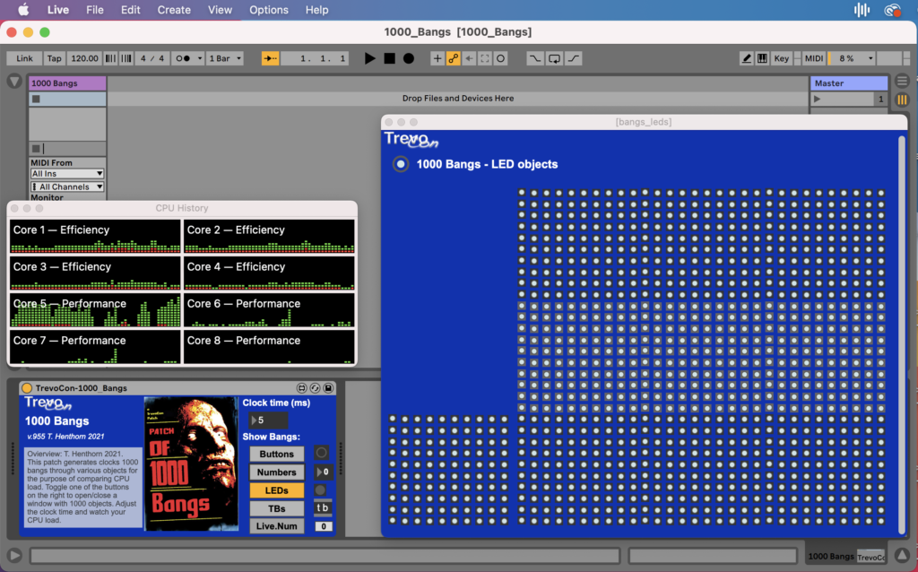
Task: Click the LED indicator beside LEDs
Action: click(x=320, y=490)
